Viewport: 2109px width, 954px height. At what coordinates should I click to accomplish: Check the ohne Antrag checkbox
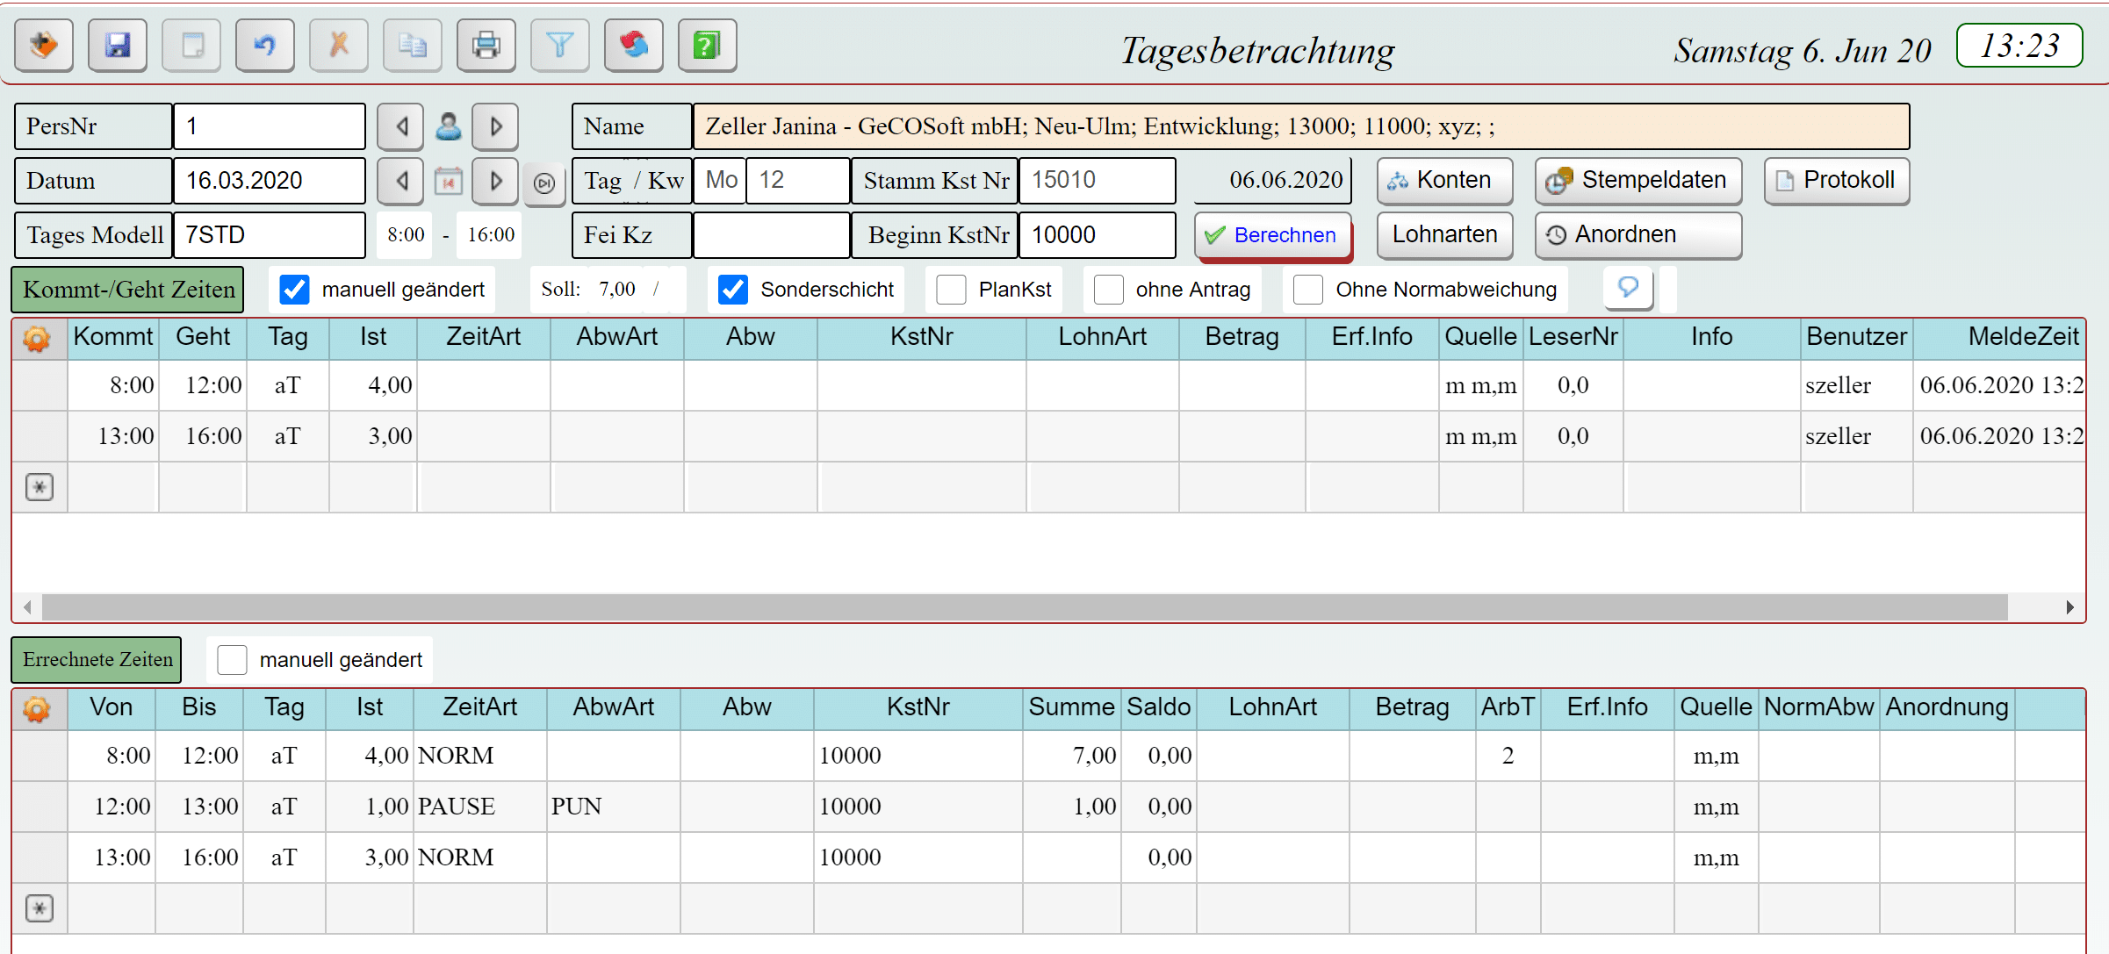click(x=1108, y=290)
